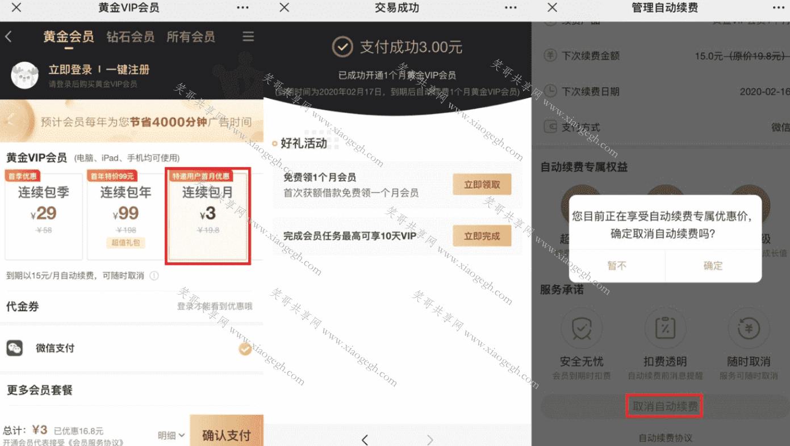
Task: Click the 确认支付 button
Action: pos(227,431)
